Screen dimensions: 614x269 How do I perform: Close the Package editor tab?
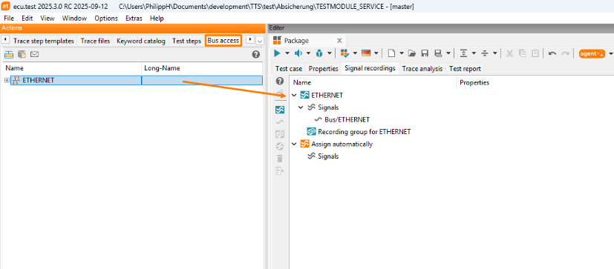click(x=339, y=40)
